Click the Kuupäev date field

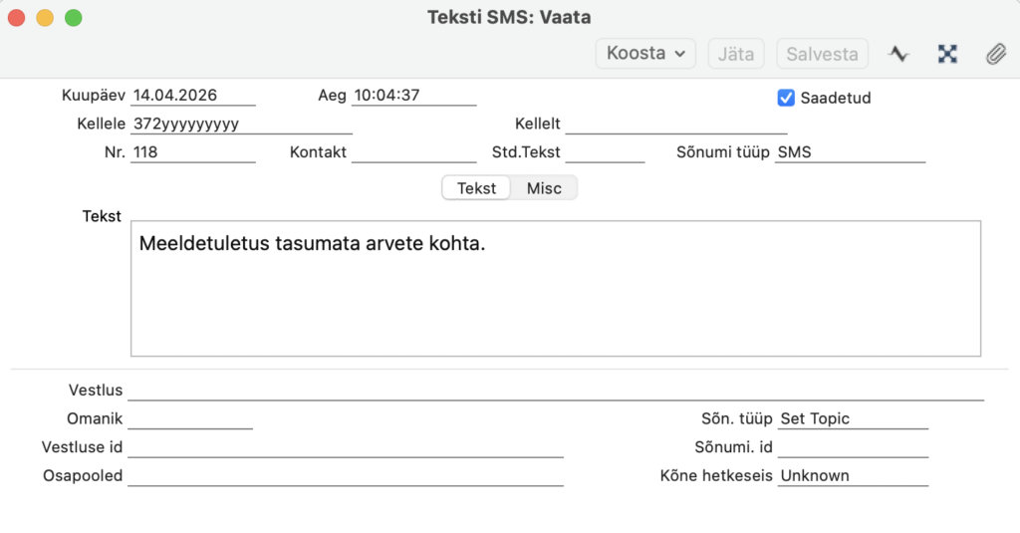coord(192,97)
